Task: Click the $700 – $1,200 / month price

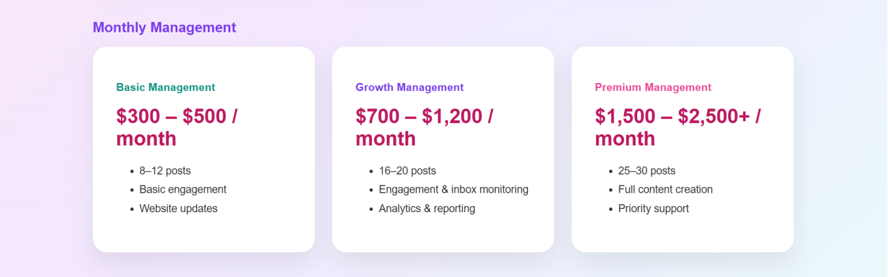Action: tap(424, 127)
